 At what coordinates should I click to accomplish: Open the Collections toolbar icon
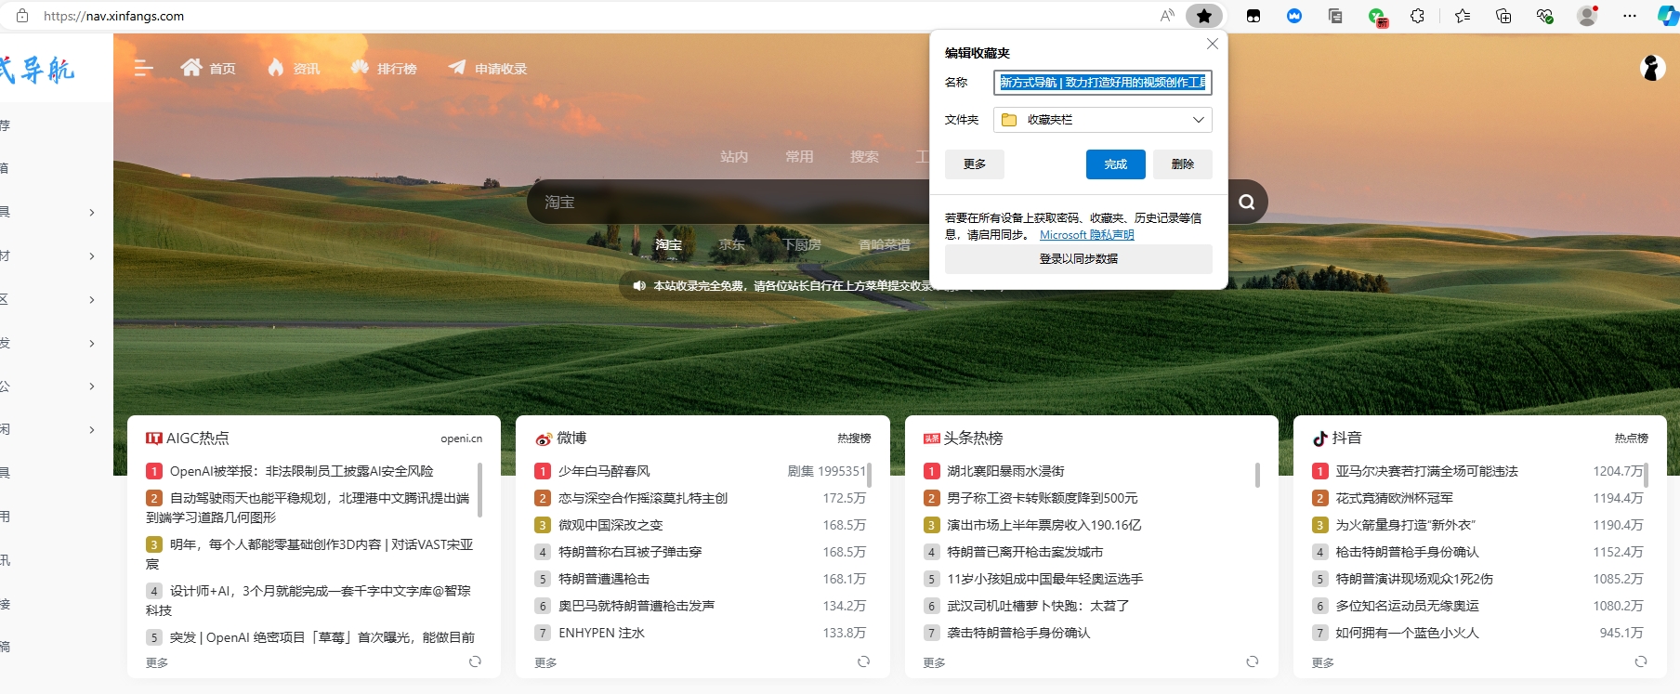(x=1503, y=16)
